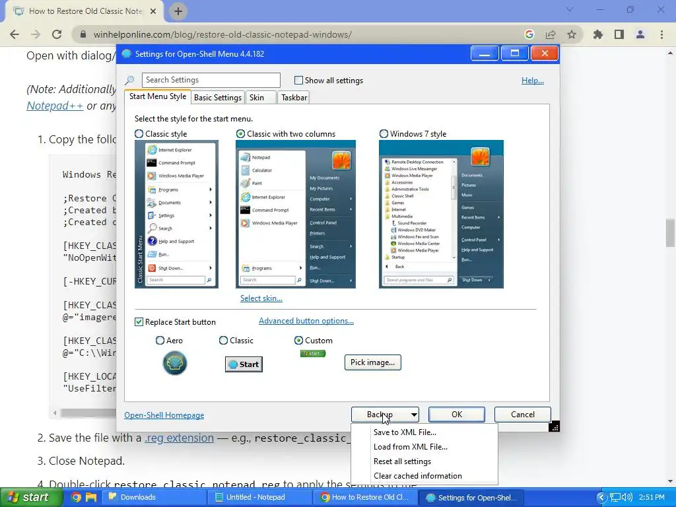Open the Chrome three-dot menu

pyautogui.click(x=661, y=34)
